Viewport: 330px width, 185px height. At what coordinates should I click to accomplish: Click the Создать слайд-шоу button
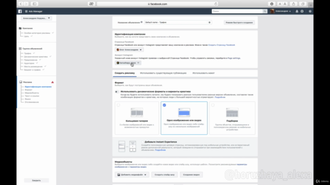(164, 175)
